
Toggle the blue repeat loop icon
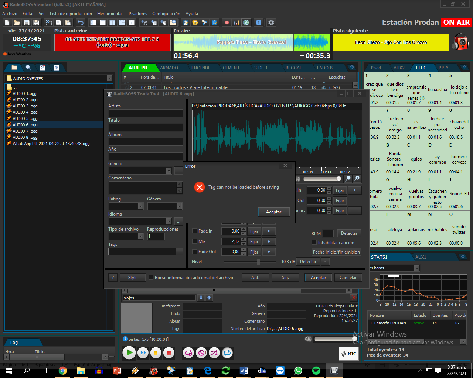click(227, 353)
